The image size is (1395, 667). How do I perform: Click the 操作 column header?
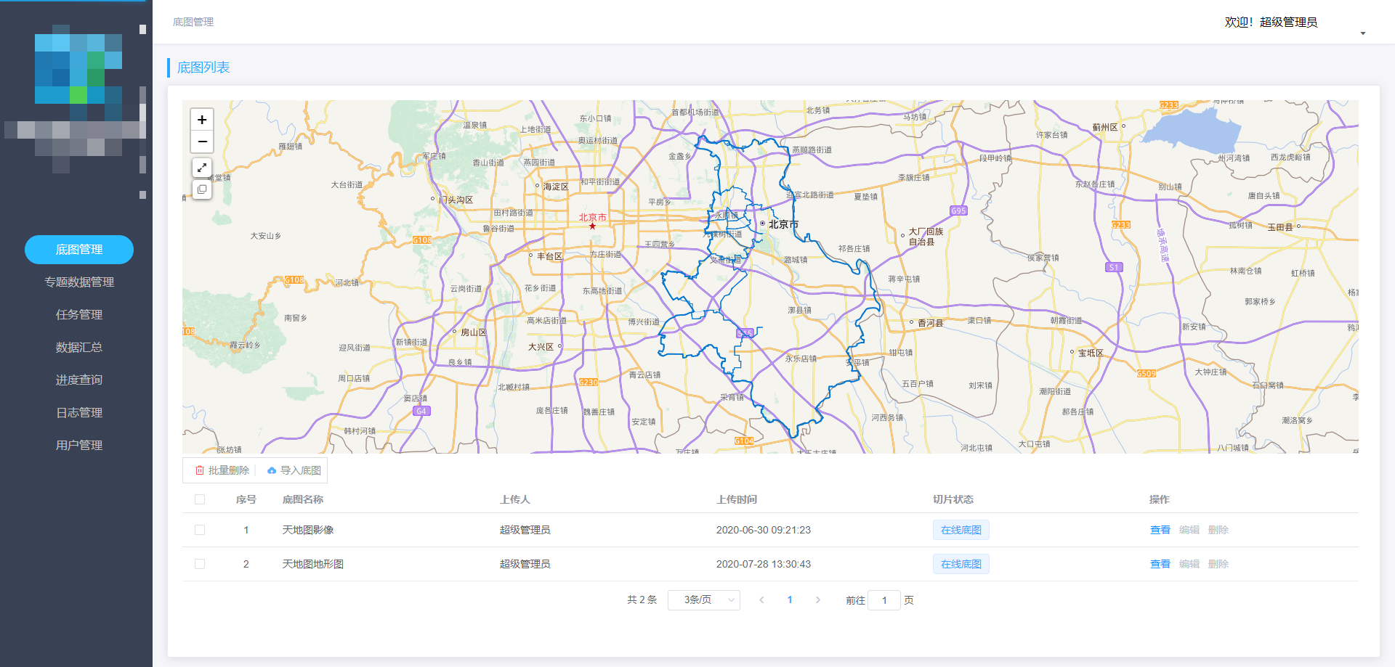(1160, 499)
